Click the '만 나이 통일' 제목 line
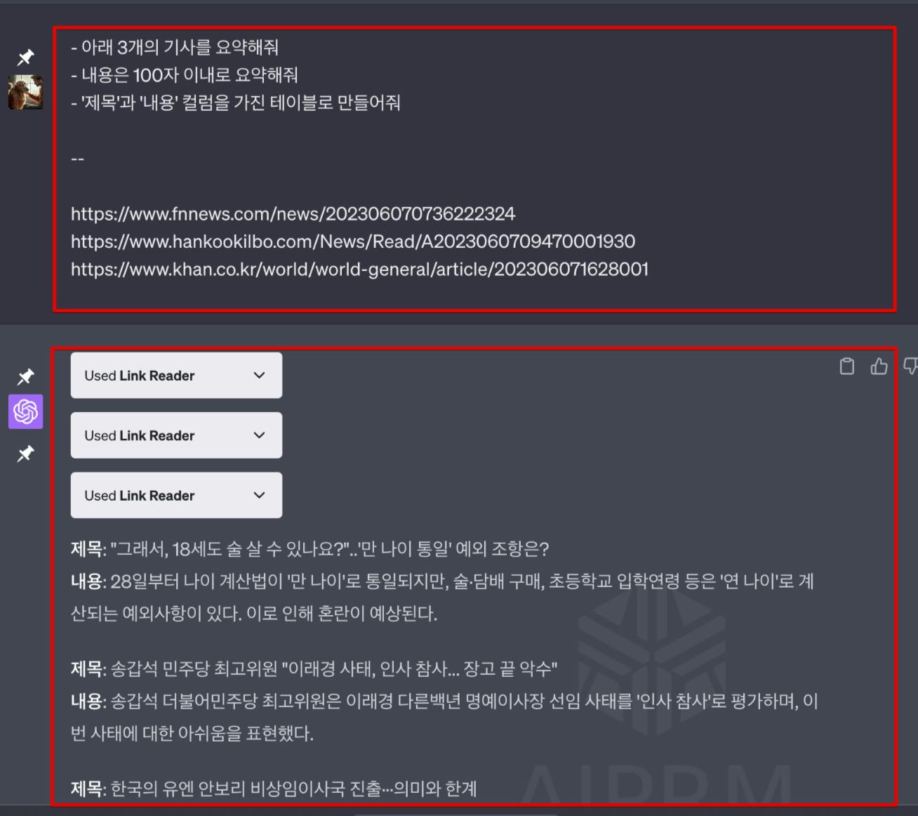Viewport: 918px width, 816px height. coord(310,548)
